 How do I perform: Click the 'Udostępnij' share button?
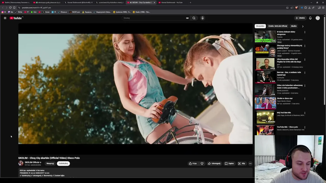click(214, 163)
